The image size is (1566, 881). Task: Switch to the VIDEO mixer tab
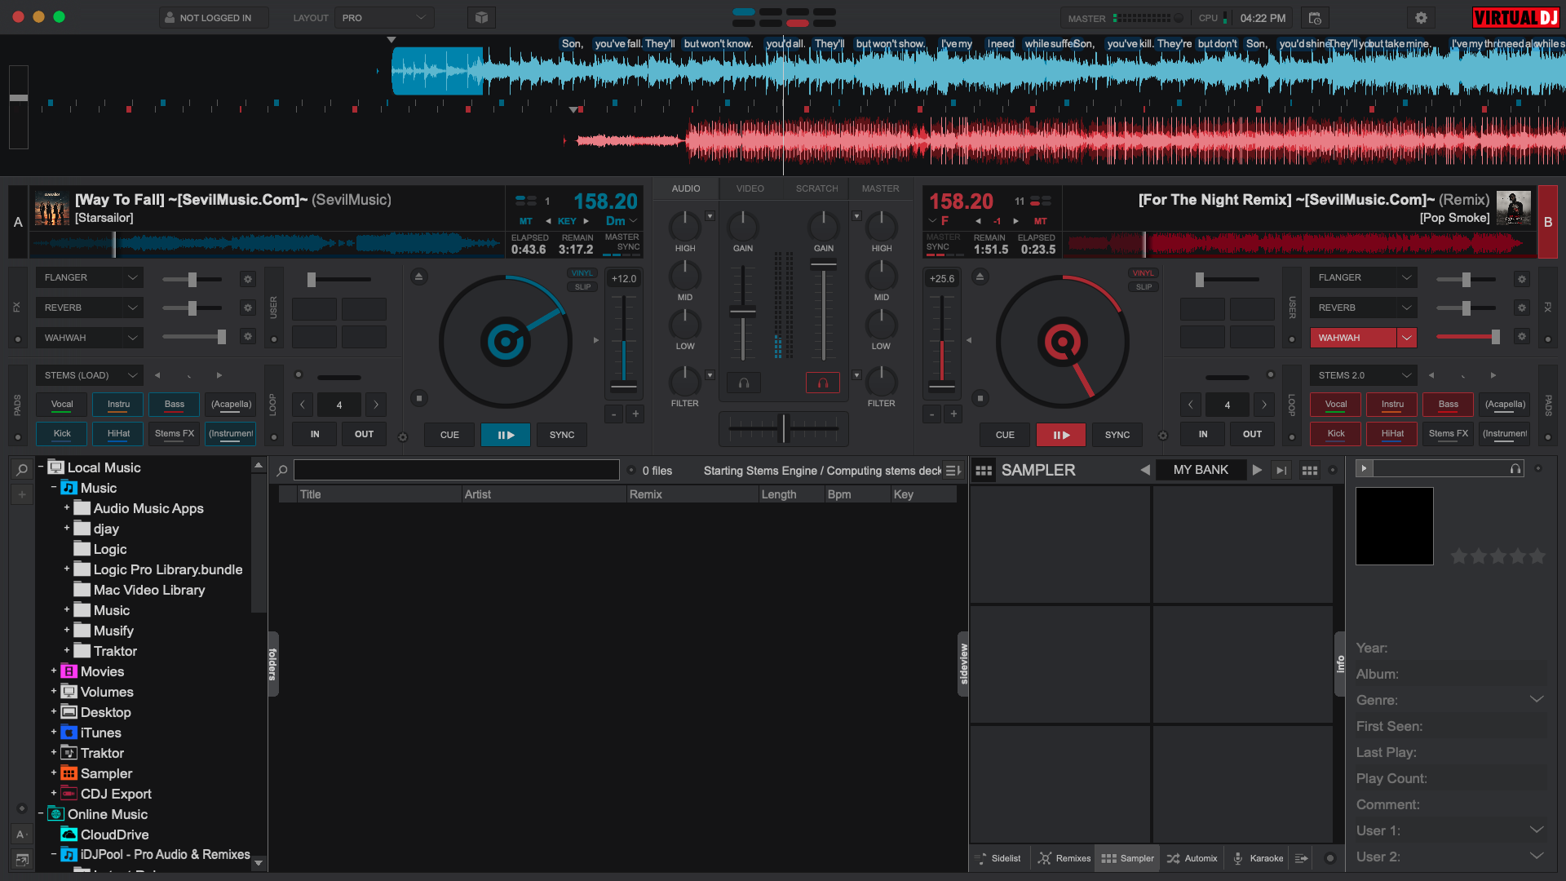coord(750,189)
